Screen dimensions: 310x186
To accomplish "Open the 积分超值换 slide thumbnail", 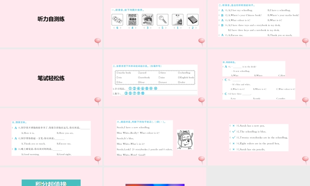I will 51,177.
